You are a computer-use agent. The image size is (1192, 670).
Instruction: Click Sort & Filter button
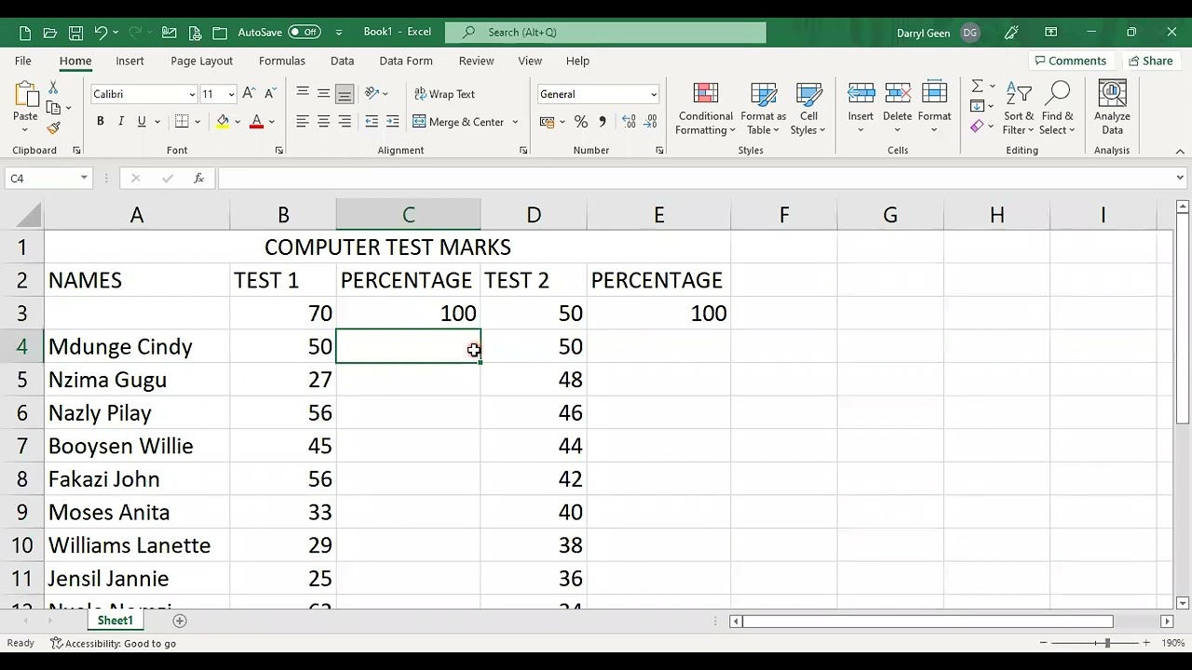coord(1019,109)
